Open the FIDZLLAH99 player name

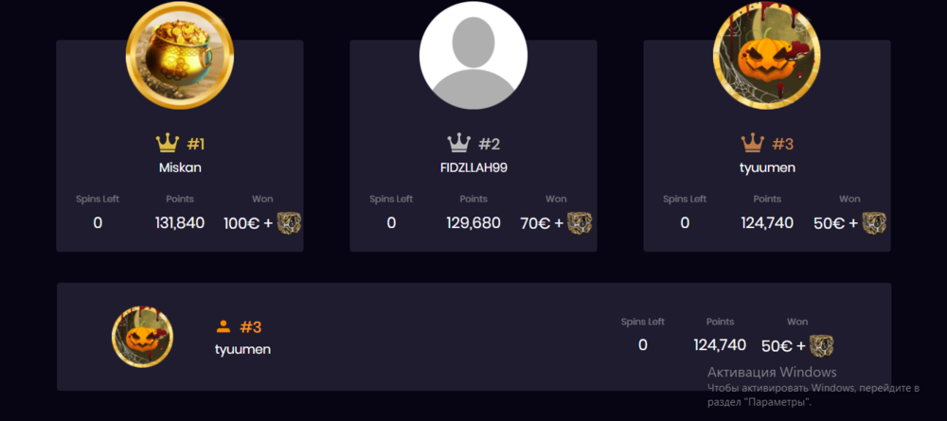tap(473, 168)
